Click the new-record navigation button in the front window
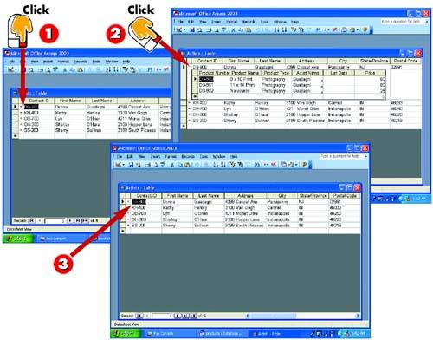 [192, 316]
